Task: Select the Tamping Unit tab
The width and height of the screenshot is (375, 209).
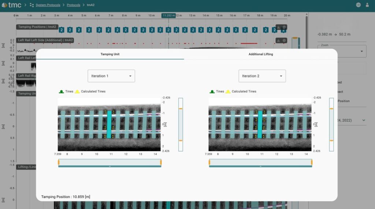Action: tap(110, 54)
